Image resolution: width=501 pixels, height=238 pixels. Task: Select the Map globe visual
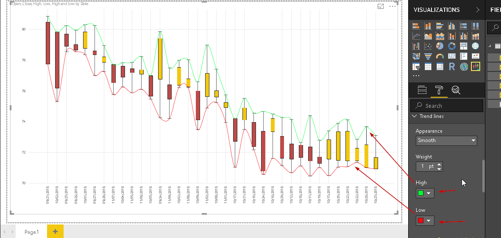coord(476,46)
